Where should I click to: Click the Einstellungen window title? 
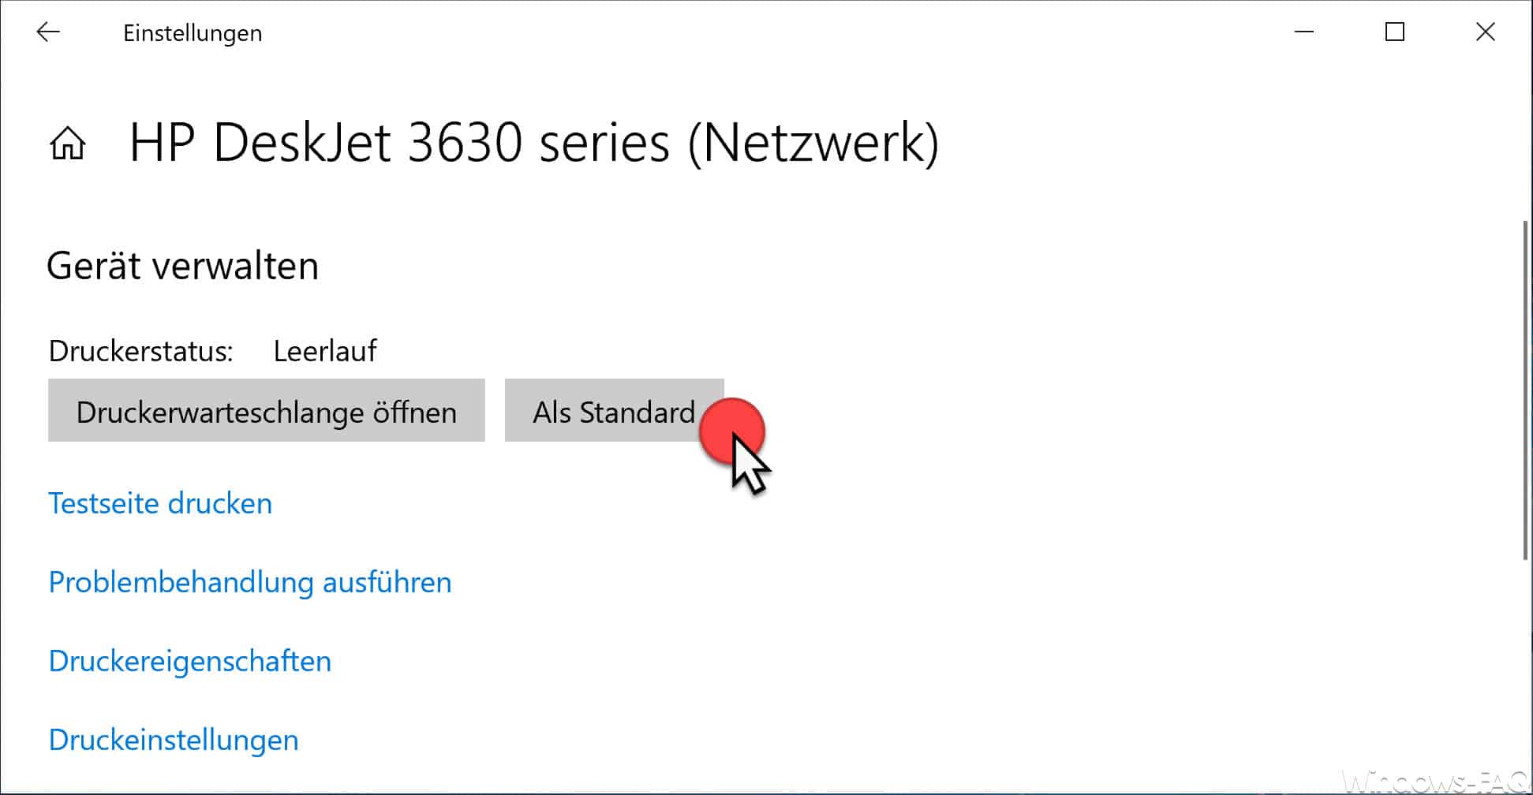click(193, 32)
